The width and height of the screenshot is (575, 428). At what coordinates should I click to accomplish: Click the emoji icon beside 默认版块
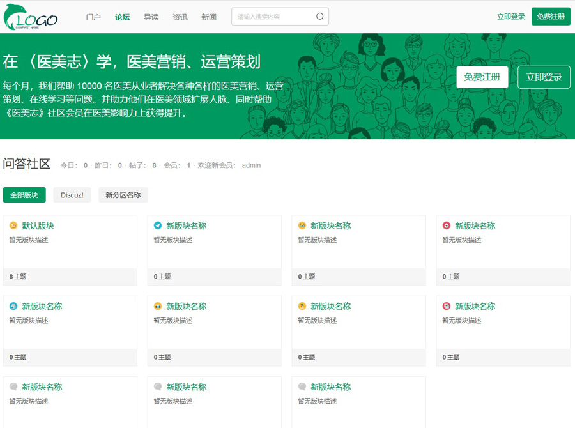click(x=13, y=225)
